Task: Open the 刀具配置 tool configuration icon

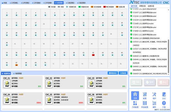Action: (x=135, y=104)
